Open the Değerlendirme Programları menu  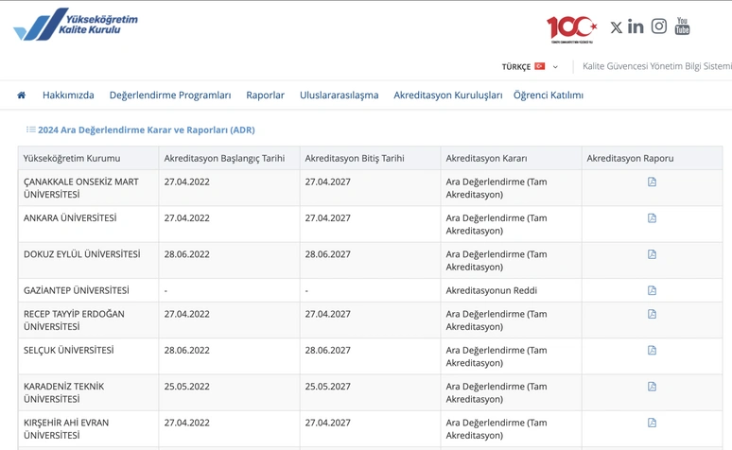(x=170, y=95)
